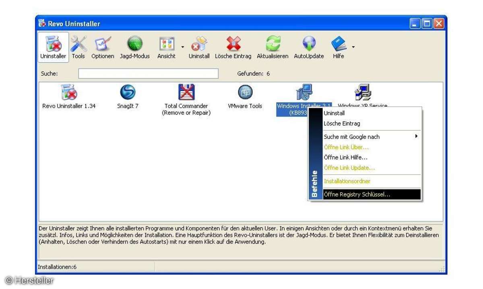
Task: Expand the Hilfe dropdown arrow
Action: tap(353, 47)
